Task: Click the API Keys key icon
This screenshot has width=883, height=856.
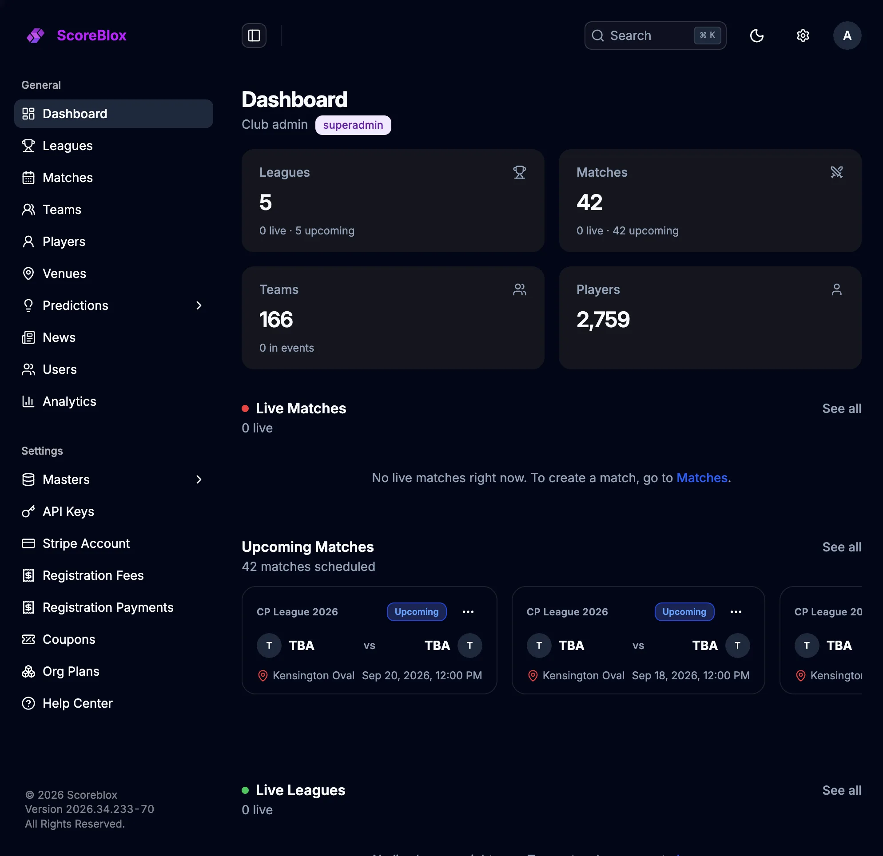Action: tap(28, 511)
